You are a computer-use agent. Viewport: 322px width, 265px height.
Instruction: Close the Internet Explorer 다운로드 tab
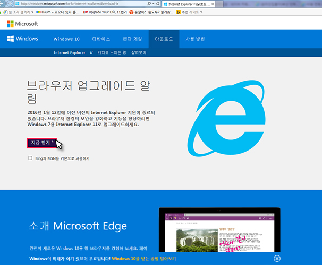[x=213, y=4]
